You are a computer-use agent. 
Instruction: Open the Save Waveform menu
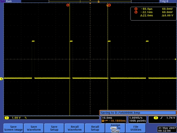(x=34, y=128)
